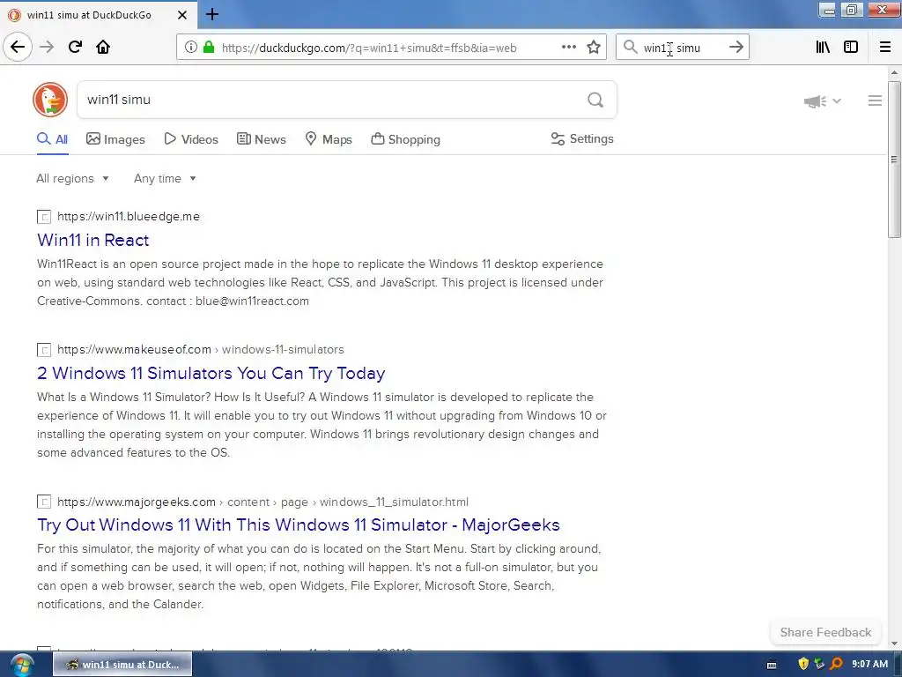Show the sidebars panel
This screenshot has width=902, height=677.
click(851, 48)
